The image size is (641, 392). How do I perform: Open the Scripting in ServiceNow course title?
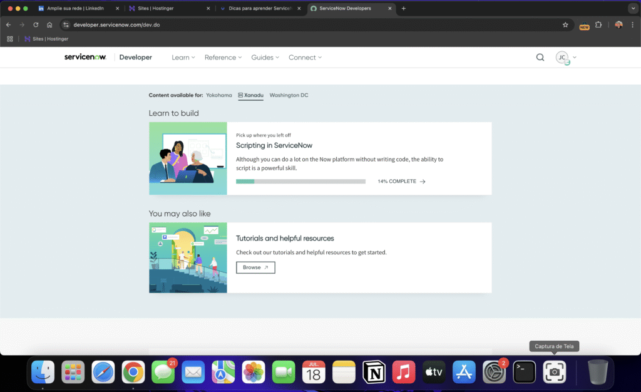click(274, 145)
